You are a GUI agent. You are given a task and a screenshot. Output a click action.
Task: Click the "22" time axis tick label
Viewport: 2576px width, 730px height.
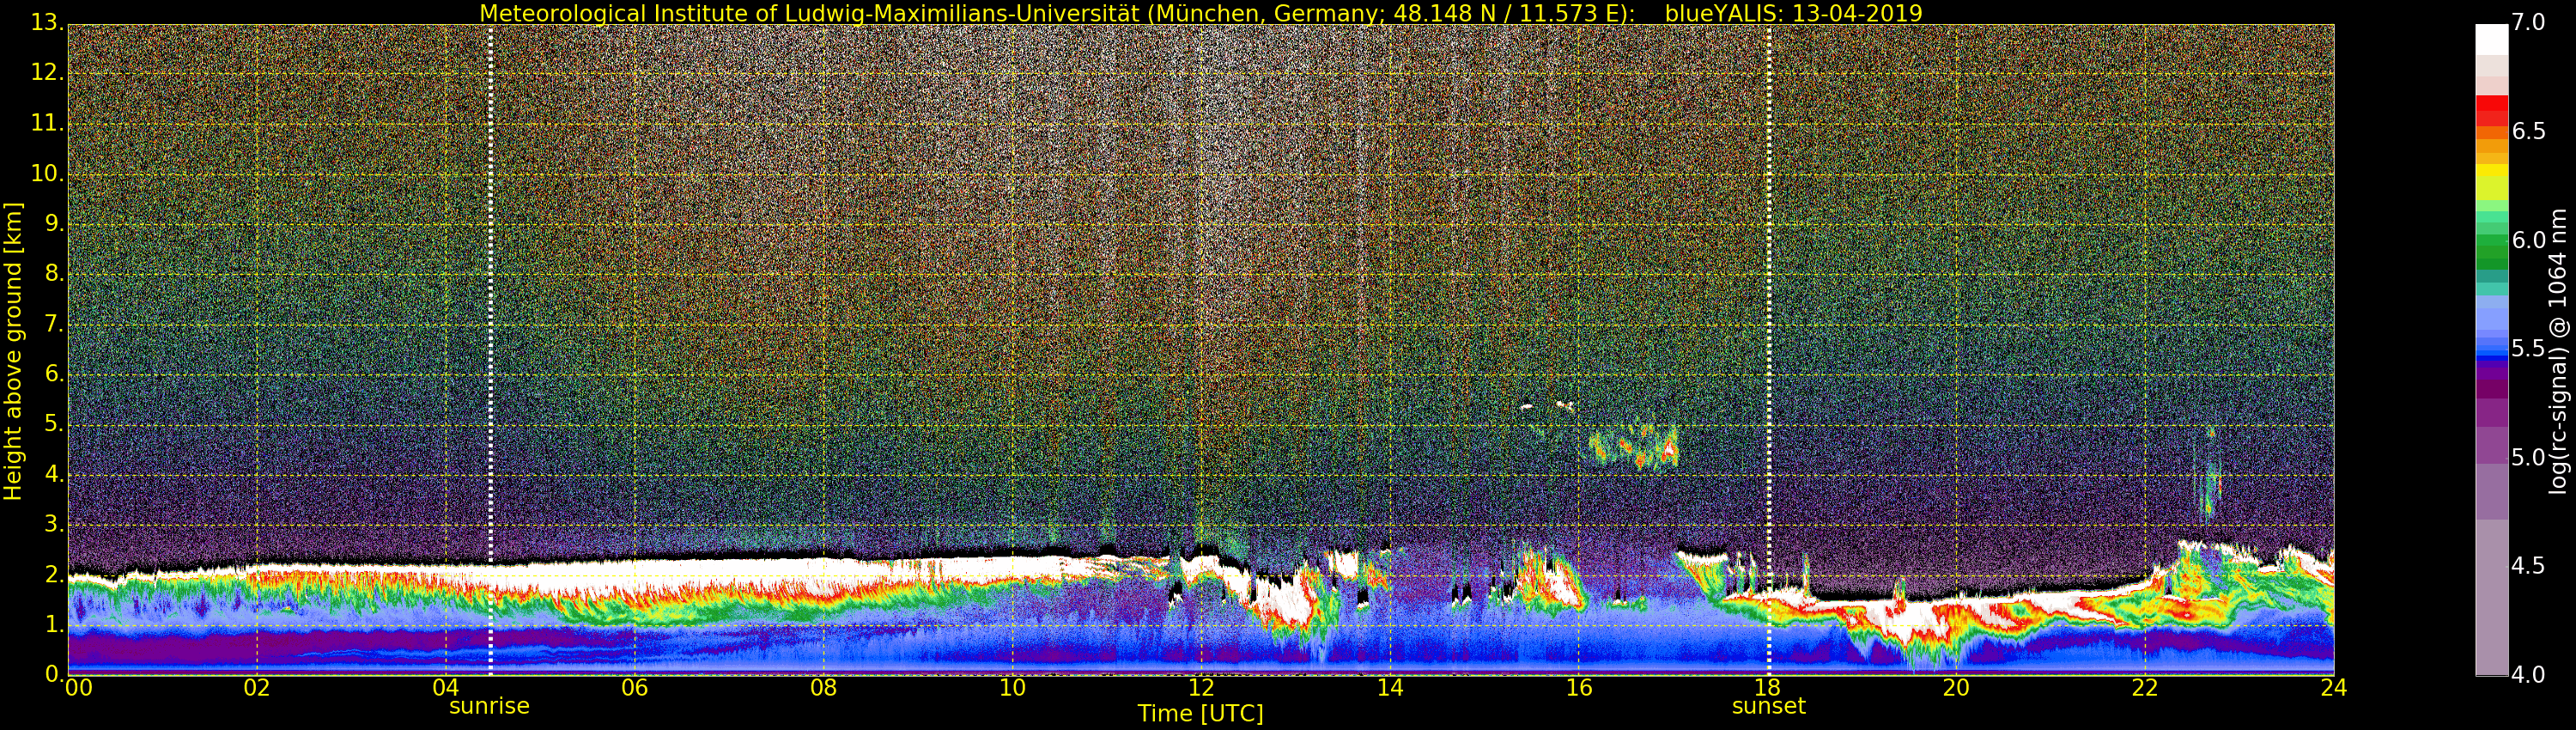[2145, 687]
